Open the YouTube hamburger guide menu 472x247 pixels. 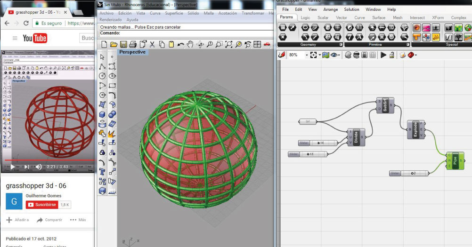(x=15, y=38)
